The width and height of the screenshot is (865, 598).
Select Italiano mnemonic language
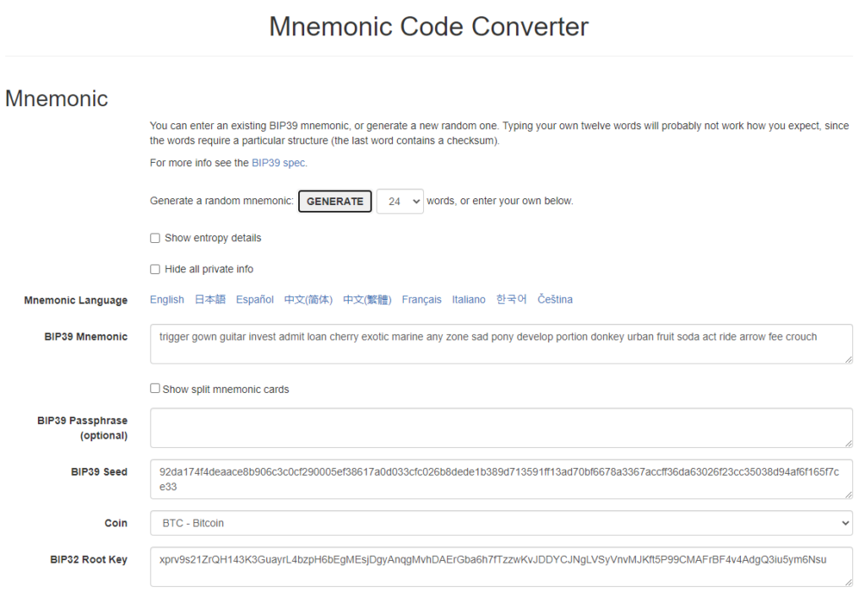coord(468,299)
